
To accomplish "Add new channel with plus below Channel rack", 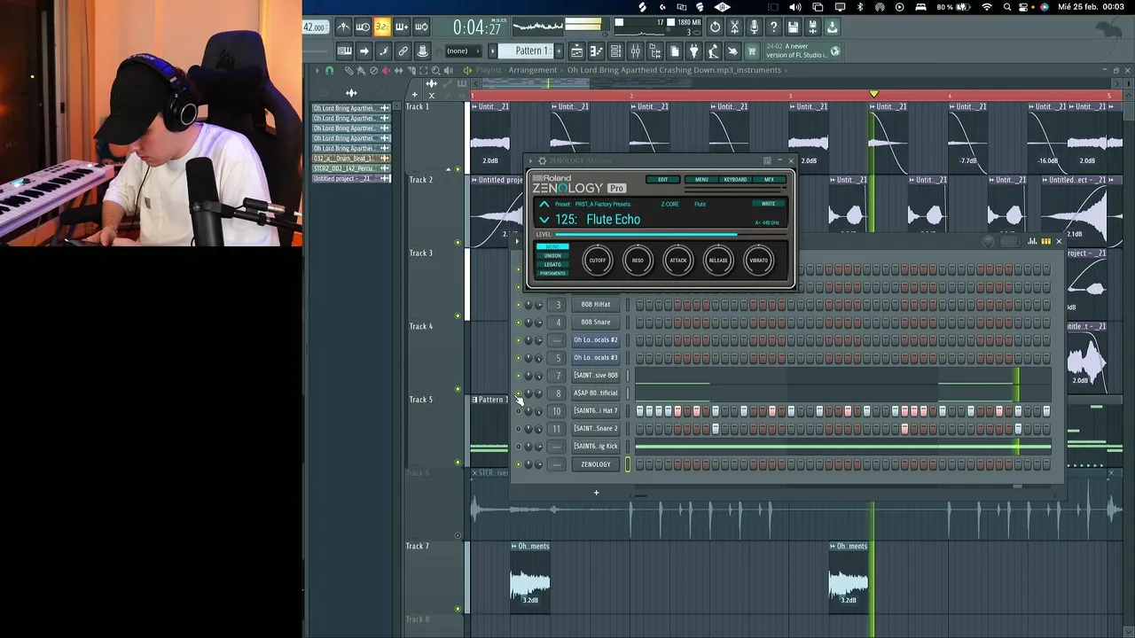I will pos(596,493).
